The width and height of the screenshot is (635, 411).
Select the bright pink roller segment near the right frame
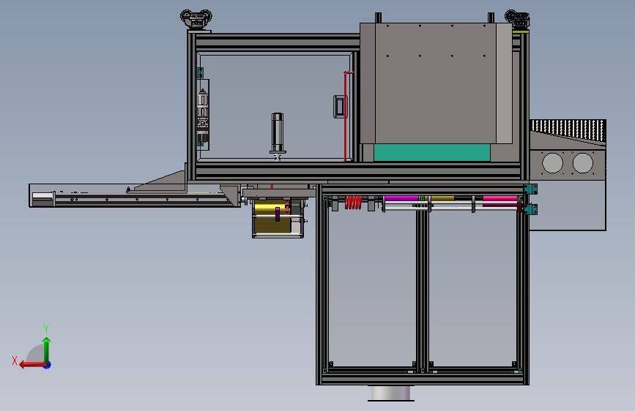point(500,198)
